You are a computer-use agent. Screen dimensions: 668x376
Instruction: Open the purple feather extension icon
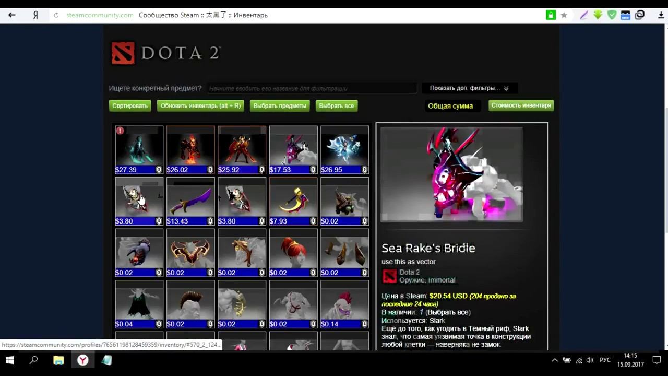tap(584, 15)
